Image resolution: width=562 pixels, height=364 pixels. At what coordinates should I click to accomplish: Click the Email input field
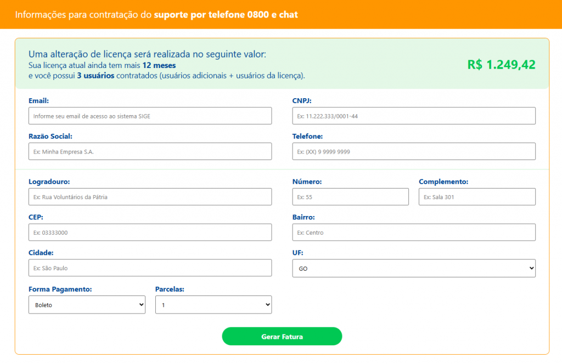pyautogui.click(x=150, y=116)
